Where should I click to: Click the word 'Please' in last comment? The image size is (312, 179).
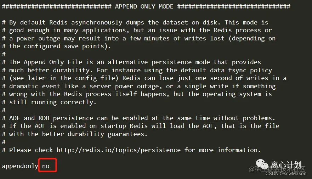(x=20, y=150)
